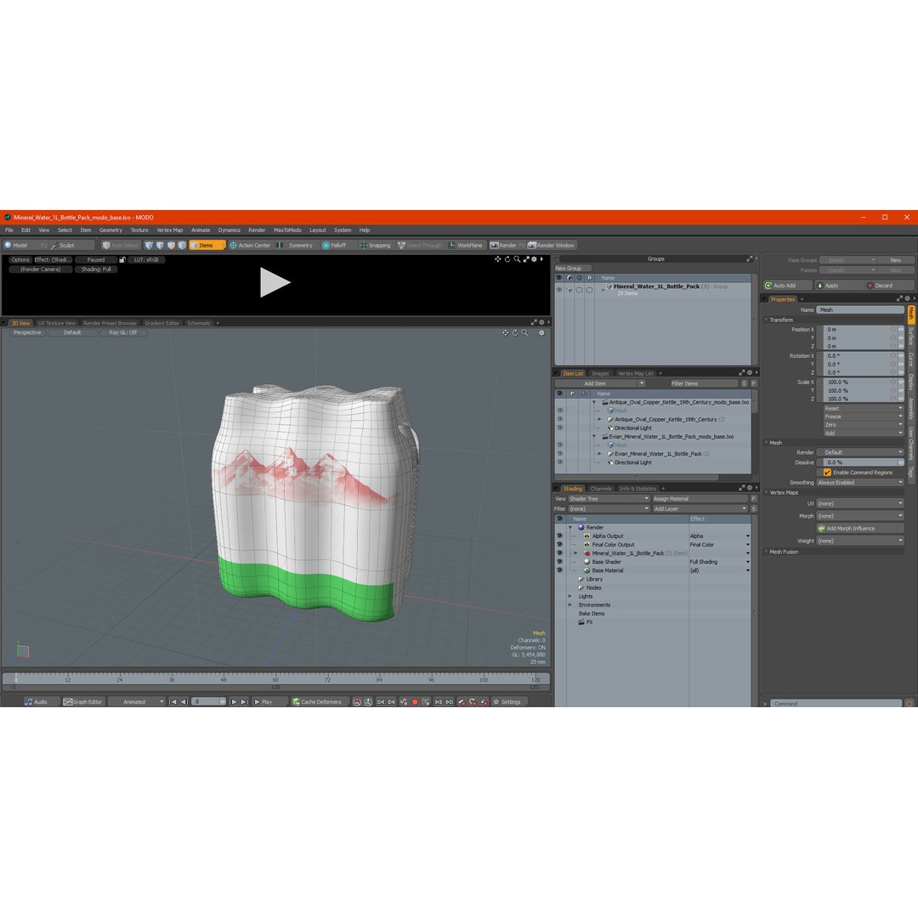Screen dimensions: 918x918
Task: Select the Items selection mode
Action: tap(207, 246)
